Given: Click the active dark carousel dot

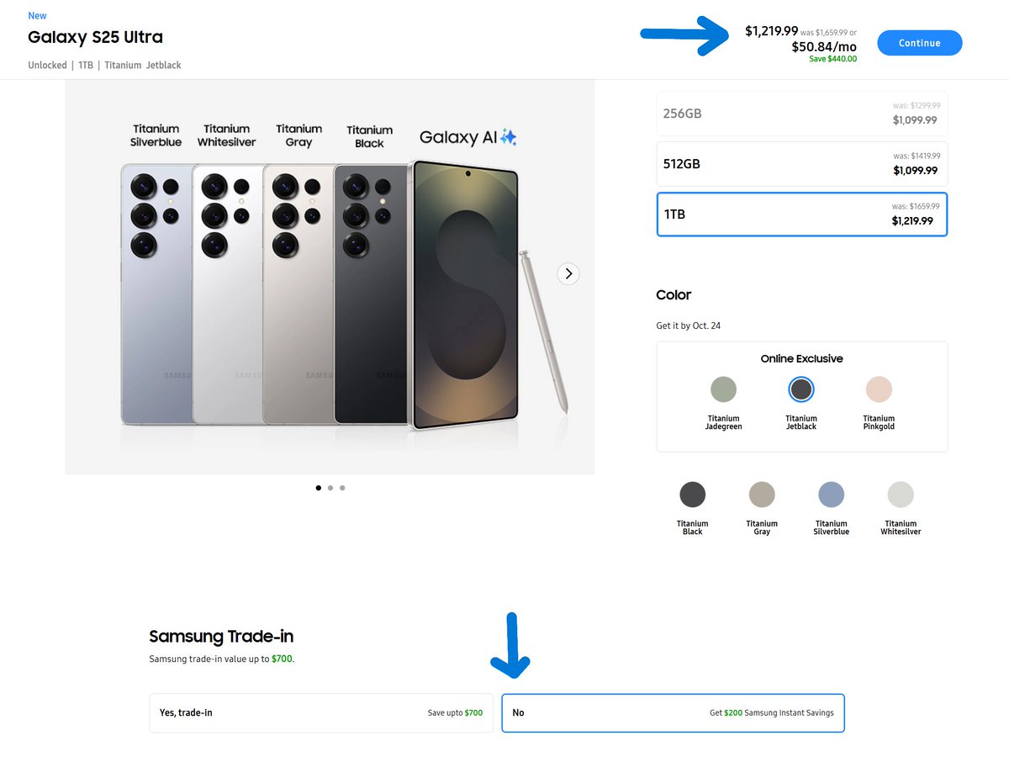Looking at the screenshot, I should point(318,488).
